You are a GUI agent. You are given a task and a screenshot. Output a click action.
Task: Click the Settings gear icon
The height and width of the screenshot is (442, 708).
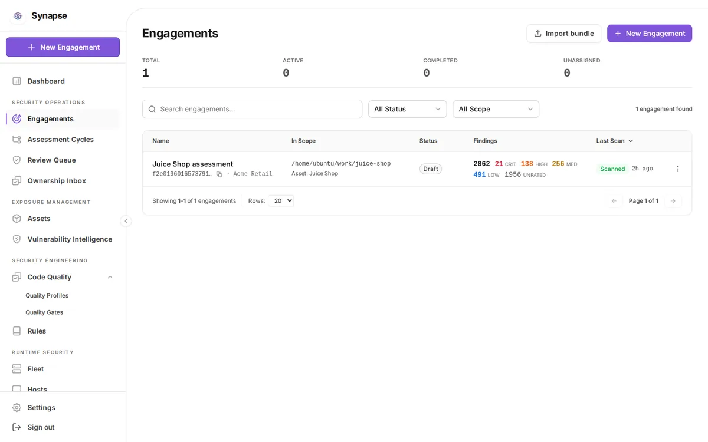coord(17,407)
